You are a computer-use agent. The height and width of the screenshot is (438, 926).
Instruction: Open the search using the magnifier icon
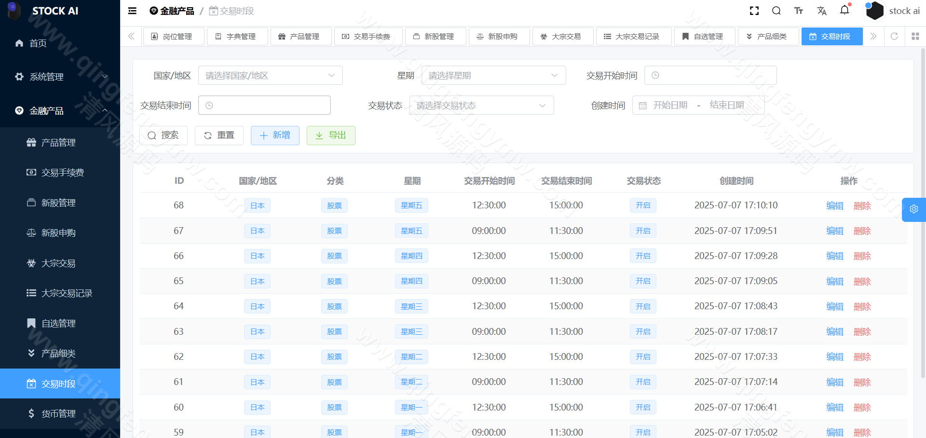tap(776, 10)
